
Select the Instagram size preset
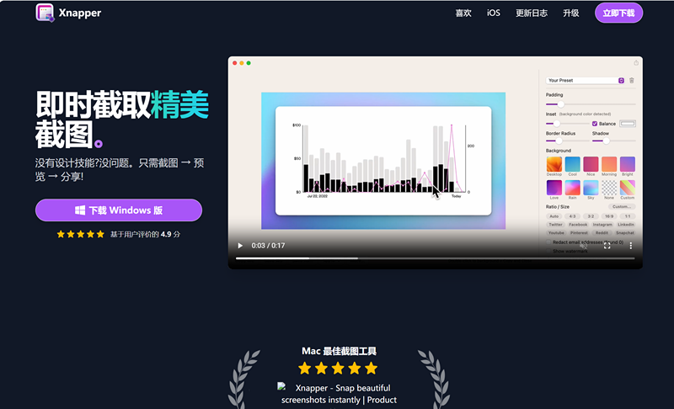pos(602,225)
